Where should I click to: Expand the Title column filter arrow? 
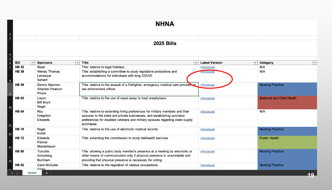pos(196,63)
